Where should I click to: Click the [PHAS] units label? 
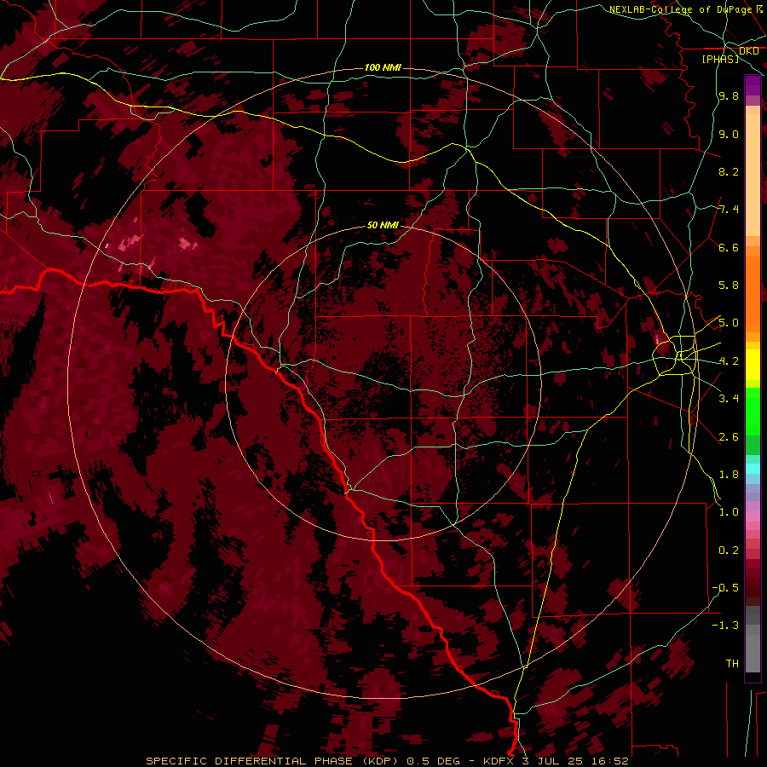(x=720, y=59)
